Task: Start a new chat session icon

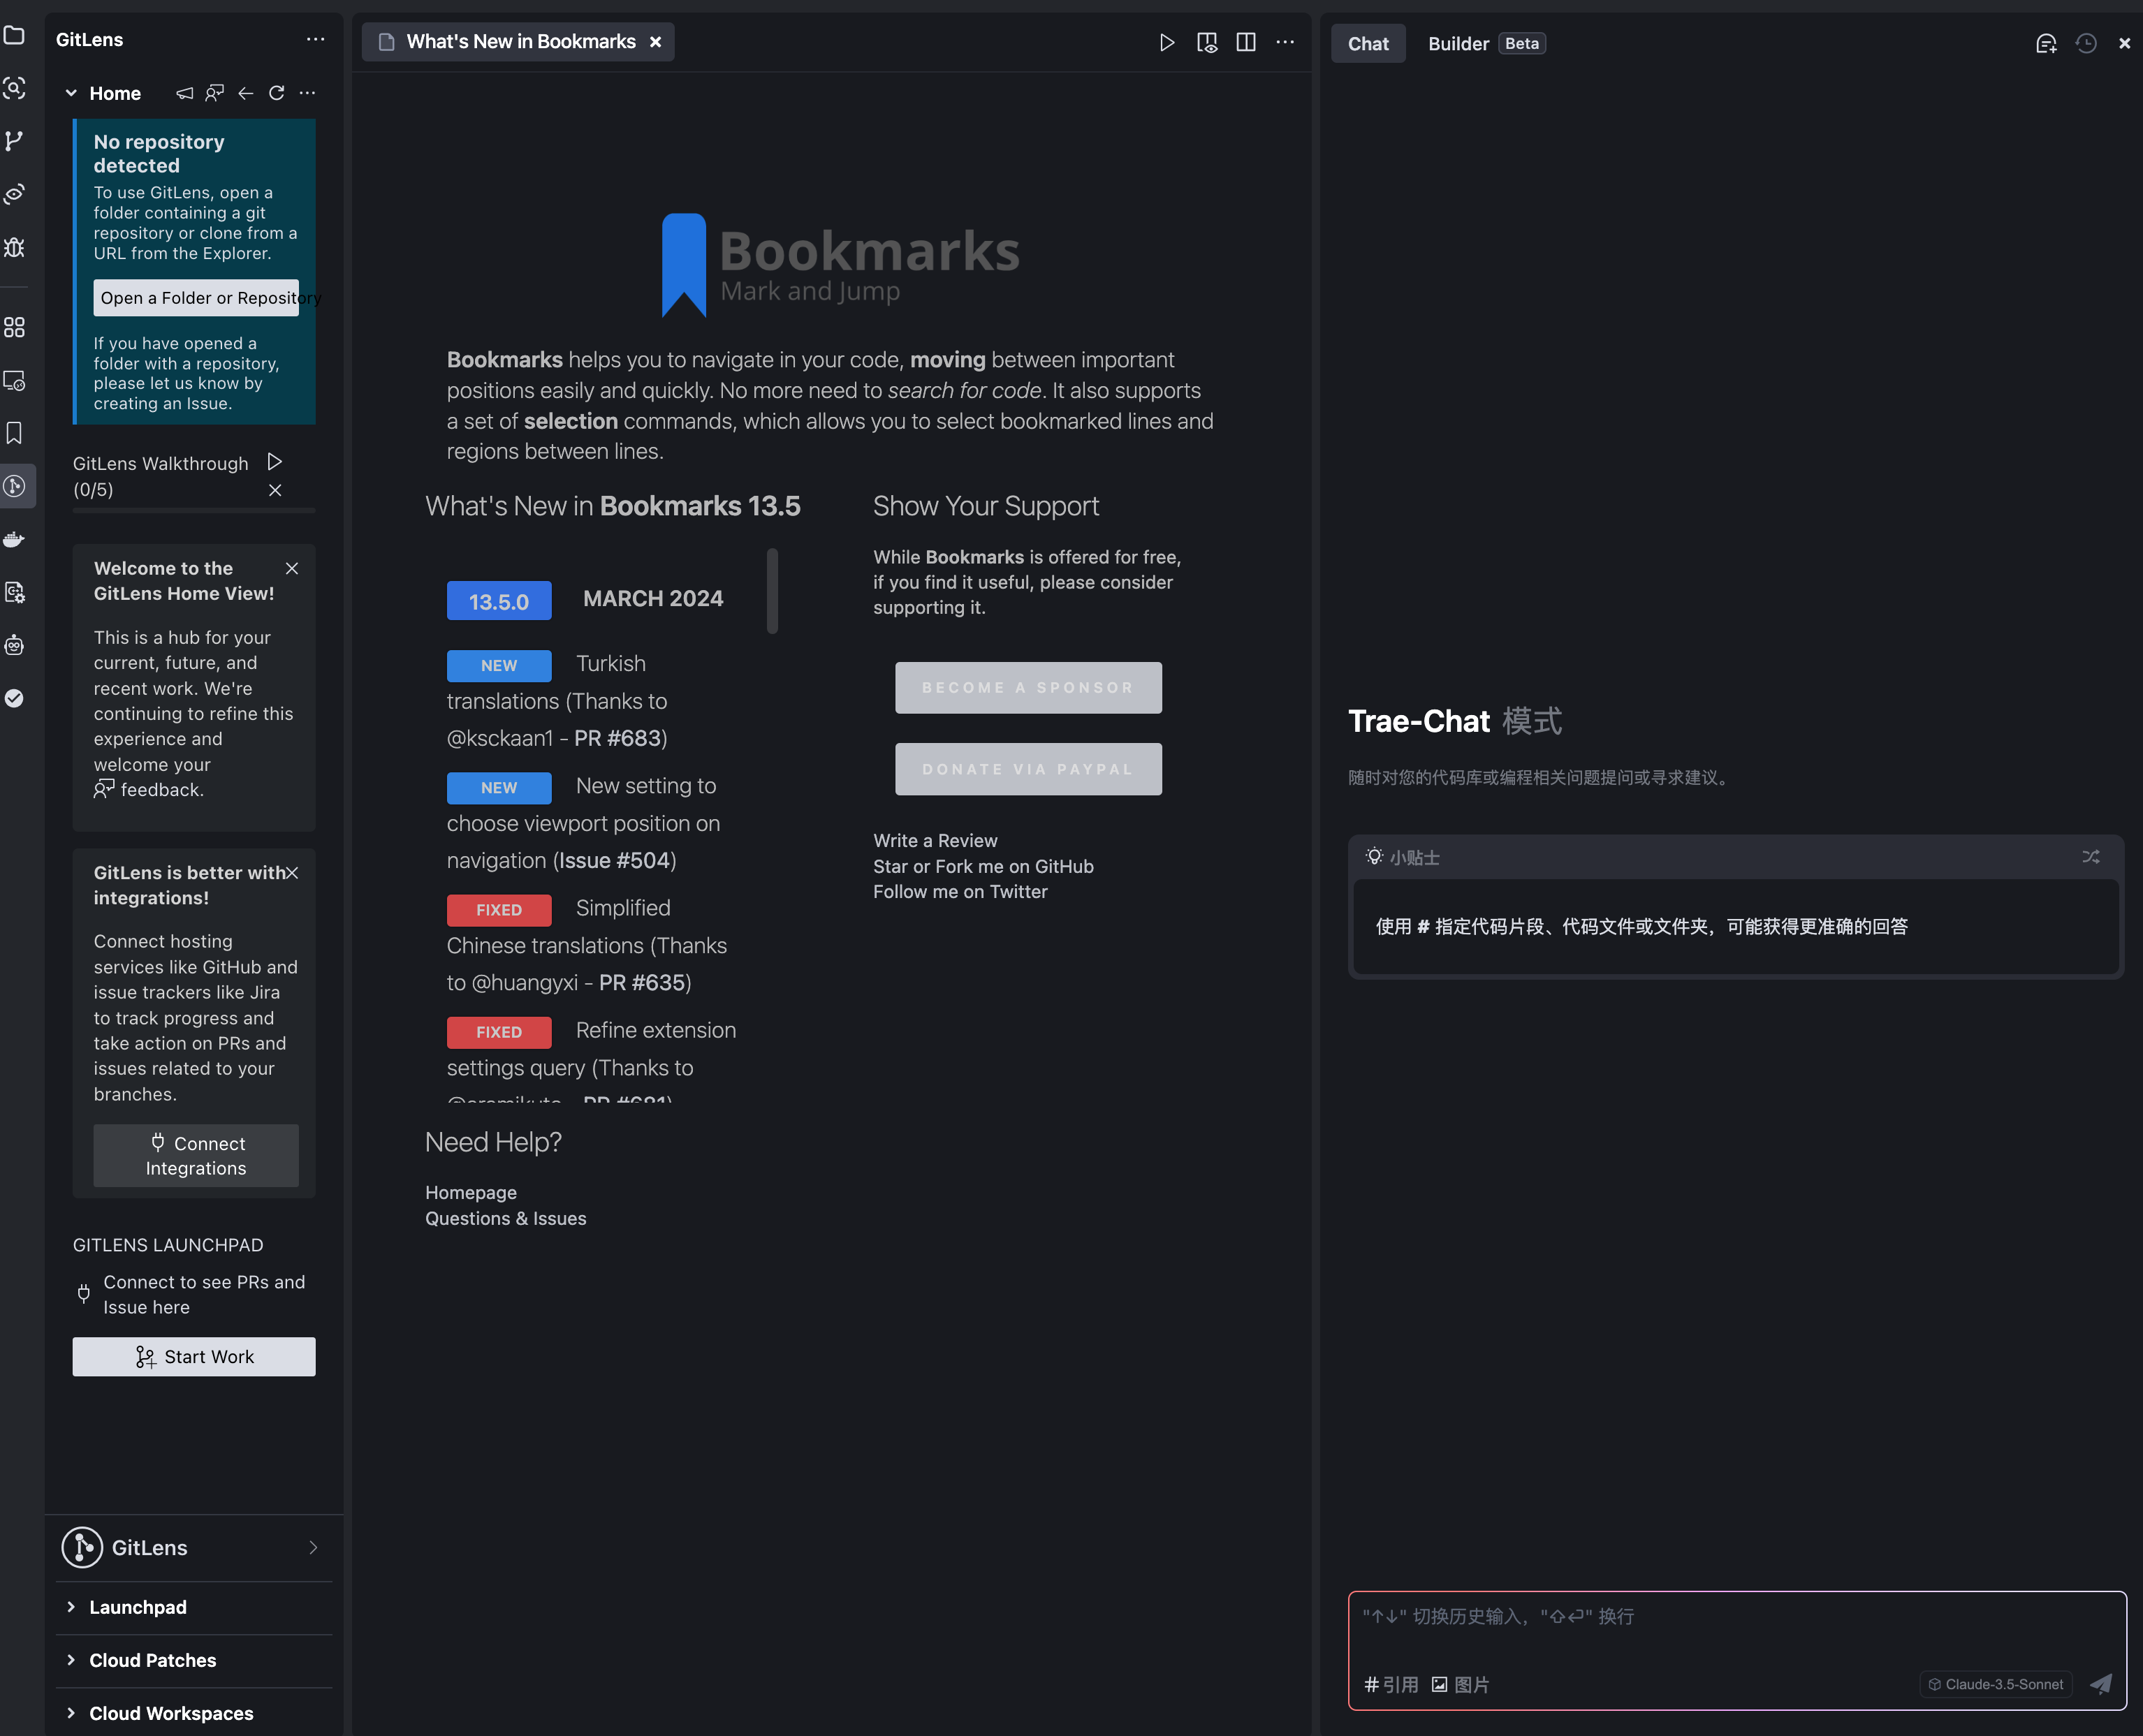Action: tap(2046, 43)
